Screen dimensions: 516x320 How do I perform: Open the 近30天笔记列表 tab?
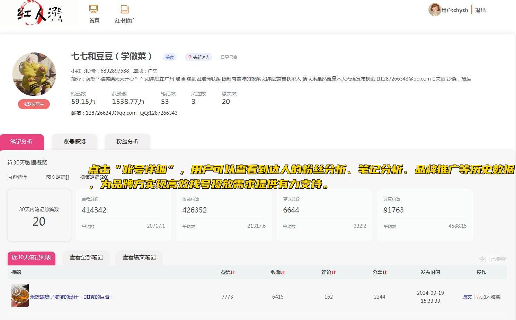coord(32,257)
